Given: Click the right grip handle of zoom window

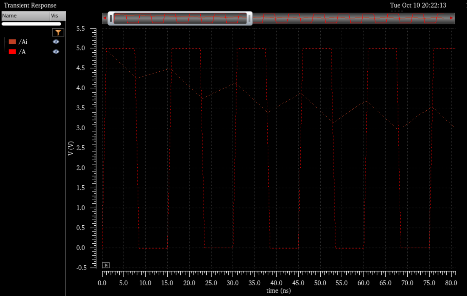Looking at the screenshot, I should click(x=250, y=18).
